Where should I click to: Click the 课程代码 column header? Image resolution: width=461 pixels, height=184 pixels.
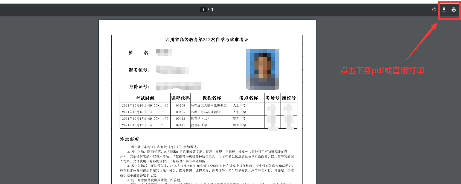(x=181, y=98)
